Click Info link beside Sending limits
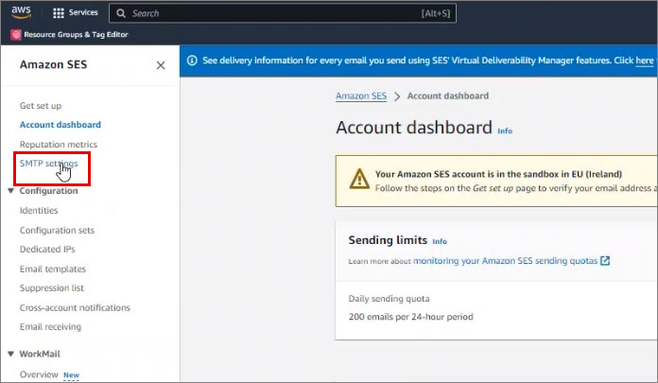Image resolution: width=658 pixels, height=383 pixels. click(440, 242)
